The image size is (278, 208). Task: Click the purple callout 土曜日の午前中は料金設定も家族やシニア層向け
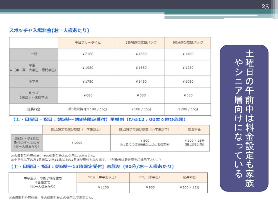244,118
